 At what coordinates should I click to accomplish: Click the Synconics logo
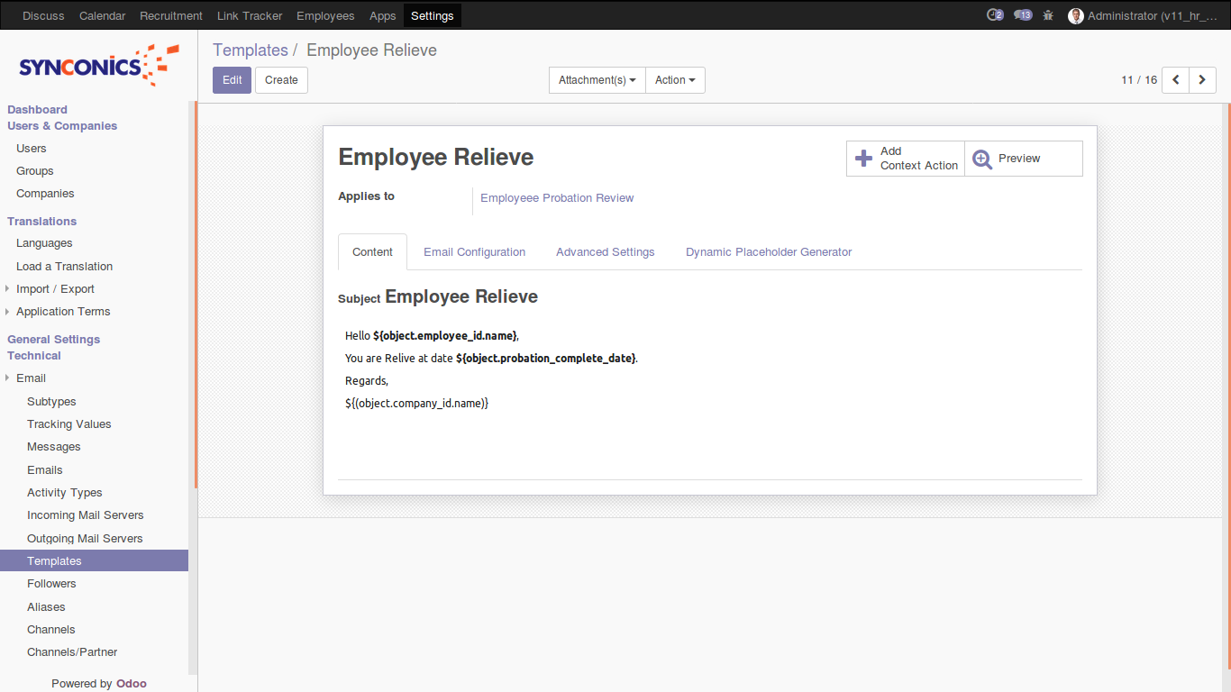click(98, 65)
